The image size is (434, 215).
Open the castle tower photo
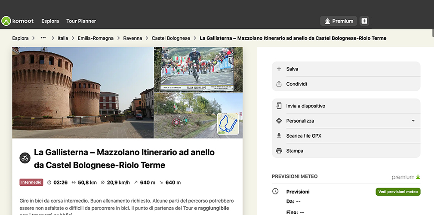(x=83, y=92)
